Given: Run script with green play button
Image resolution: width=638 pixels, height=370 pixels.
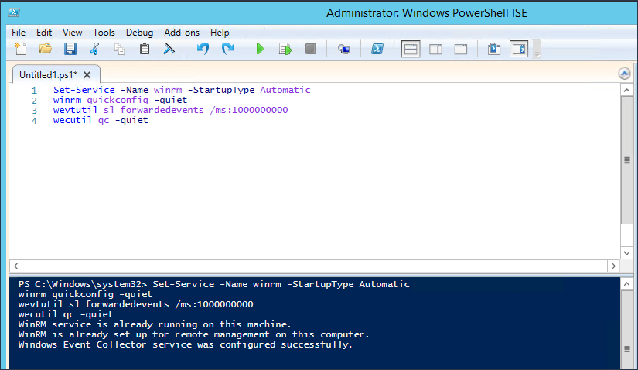Looking at the screenshot, I should coord(260,49).
